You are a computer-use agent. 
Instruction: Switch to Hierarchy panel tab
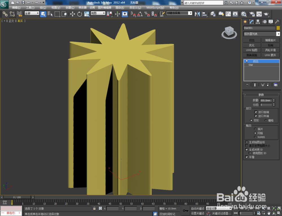[x=258, y=22]
